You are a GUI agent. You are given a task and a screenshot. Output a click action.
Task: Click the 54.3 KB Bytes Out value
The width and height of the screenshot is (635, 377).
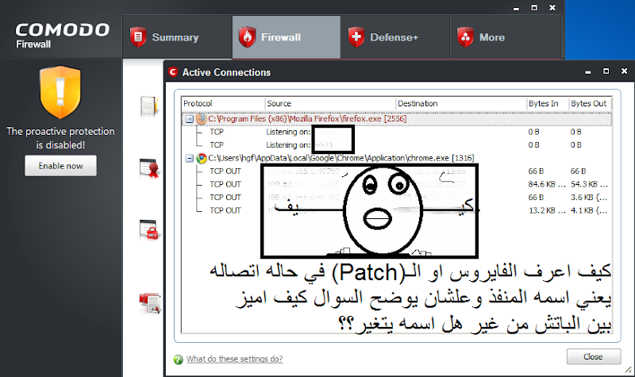[x=589, y=184]
